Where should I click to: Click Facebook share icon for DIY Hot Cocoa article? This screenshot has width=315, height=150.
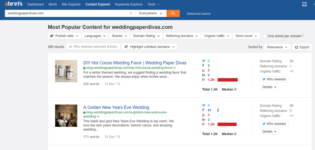(203, 66)
